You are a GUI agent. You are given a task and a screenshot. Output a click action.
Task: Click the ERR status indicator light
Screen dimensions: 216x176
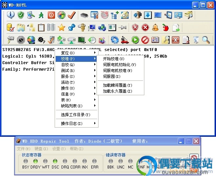coord(94,161)
